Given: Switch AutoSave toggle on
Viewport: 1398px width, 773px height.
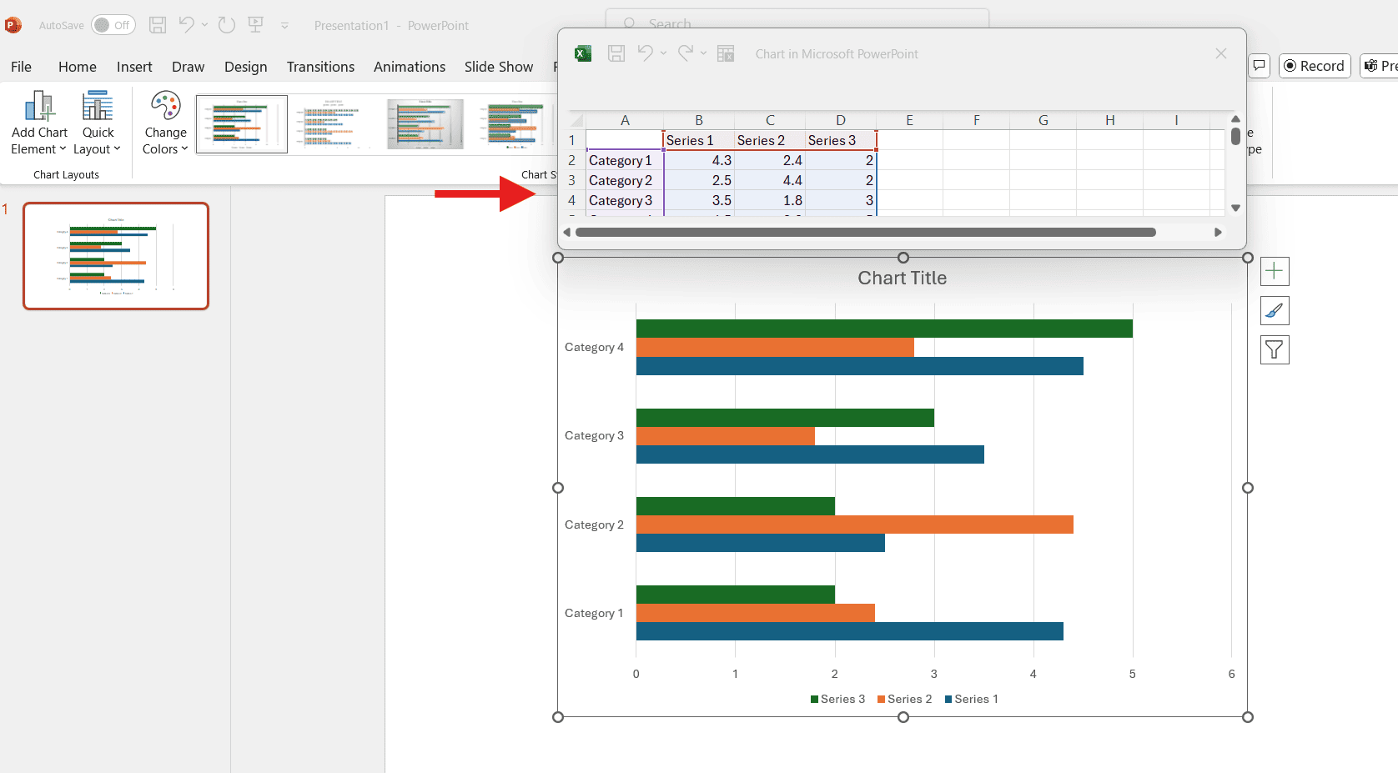Looking at the screenshot, I should coord(113,25).
